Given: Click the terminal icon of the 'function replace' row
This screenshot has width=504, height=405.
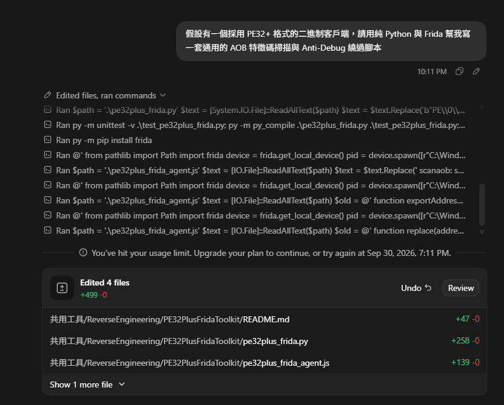Looking at the screenshot, I should pyautogui.click(x=48, y=231).
